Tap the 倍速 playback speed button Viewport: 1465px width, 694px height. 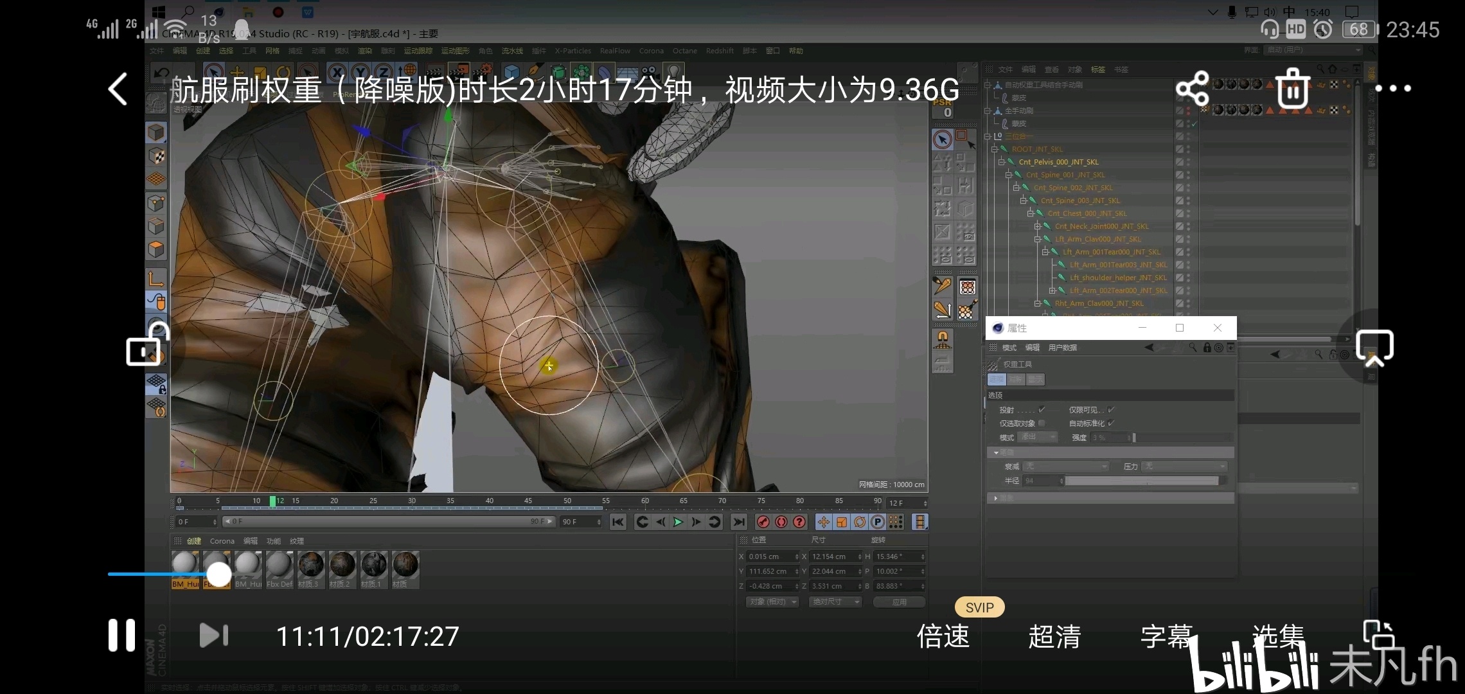click(x=943, y=636)
